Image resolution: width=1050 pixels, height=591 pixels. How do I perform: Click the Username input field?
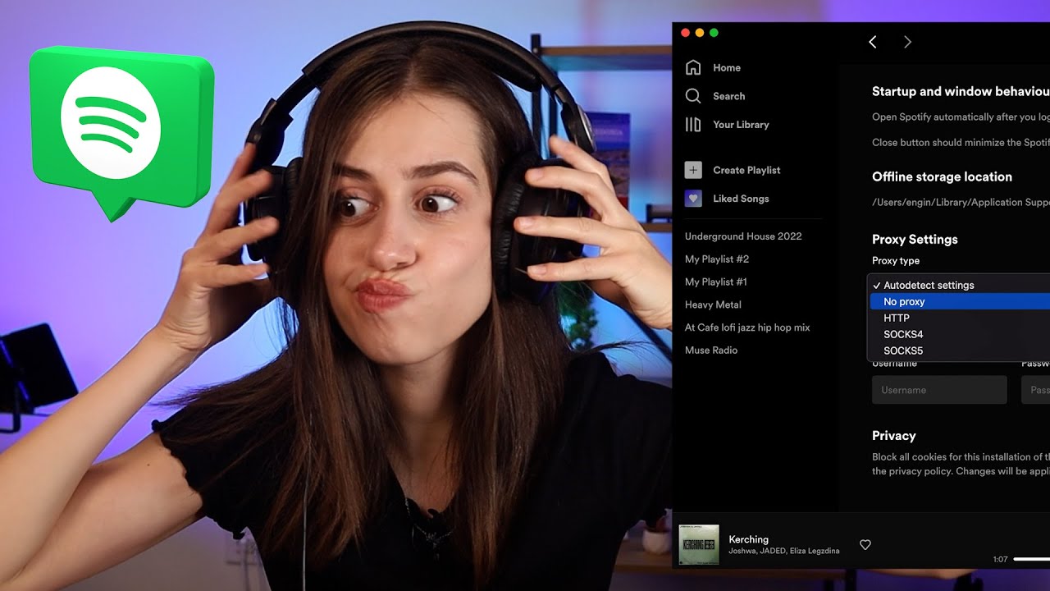(939, 390)
